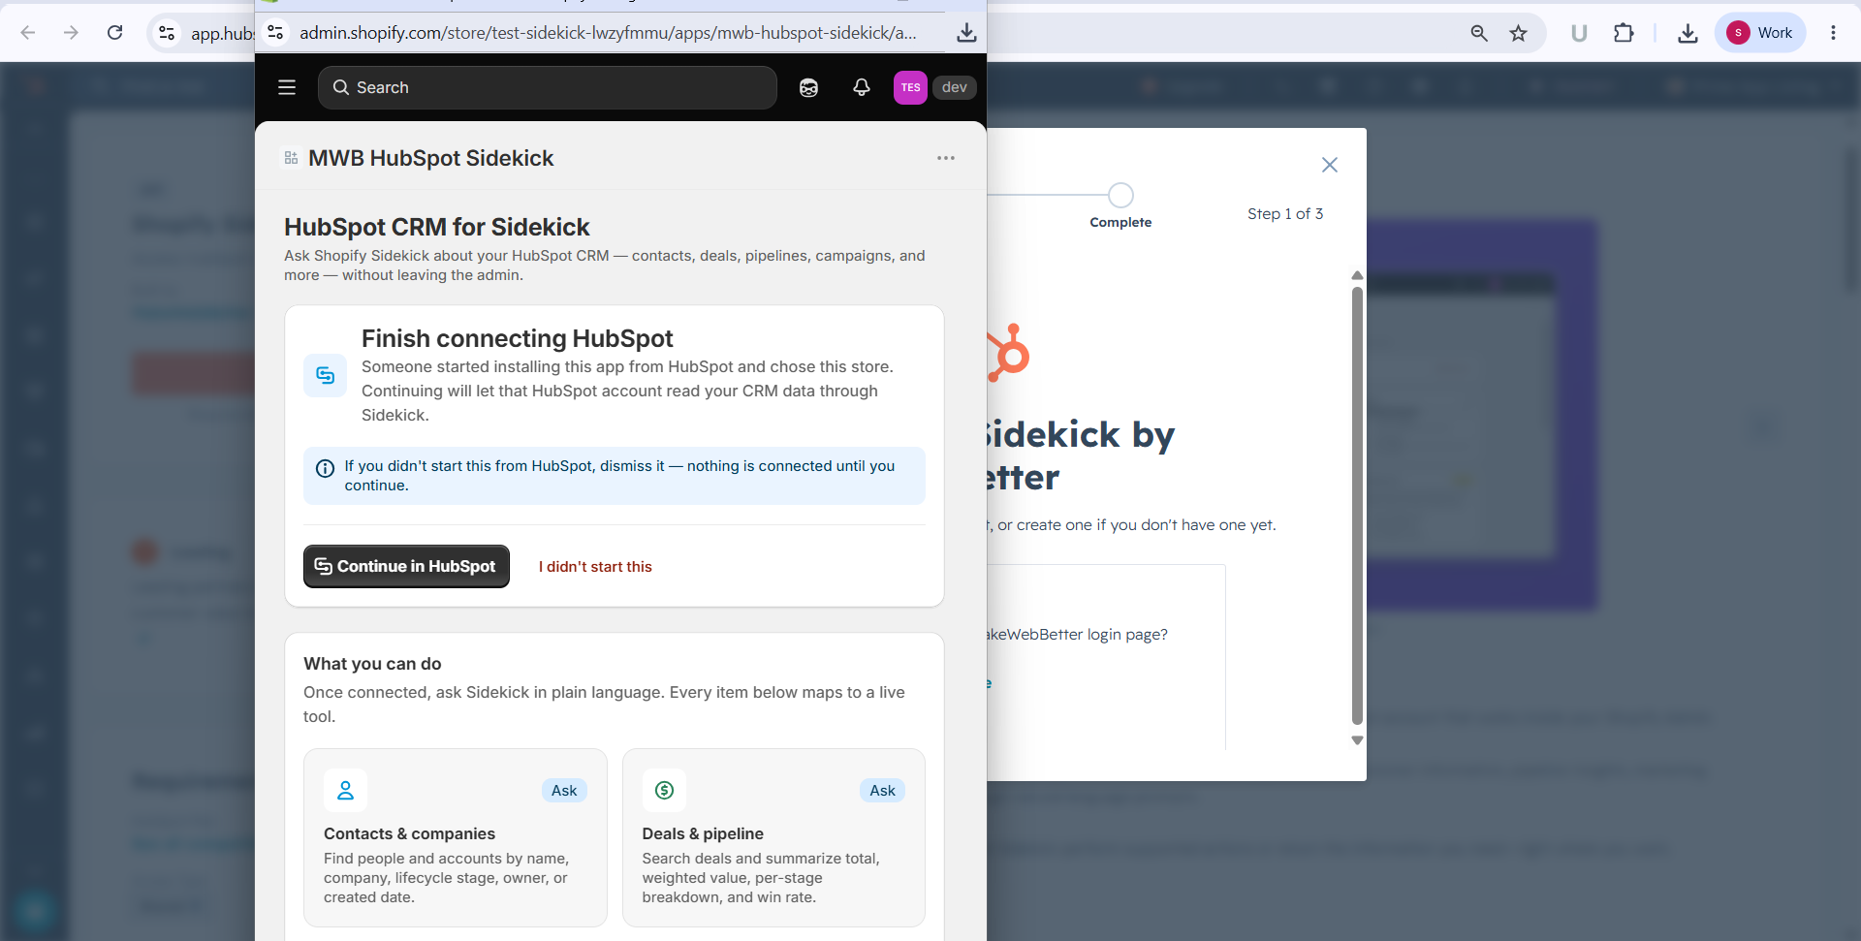Click the install app icon in popup address bar
This screenshot has height=941, width=1861.
[x=966, y=33]
